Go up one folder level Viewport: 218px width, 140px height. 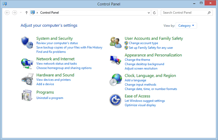27,13
